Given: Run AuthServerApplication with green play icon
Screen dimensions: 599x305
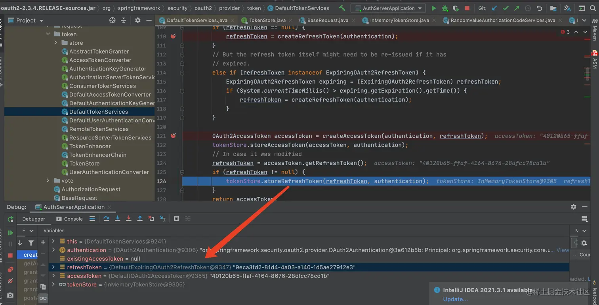Looking at the screenshot, I should [434, 8].
